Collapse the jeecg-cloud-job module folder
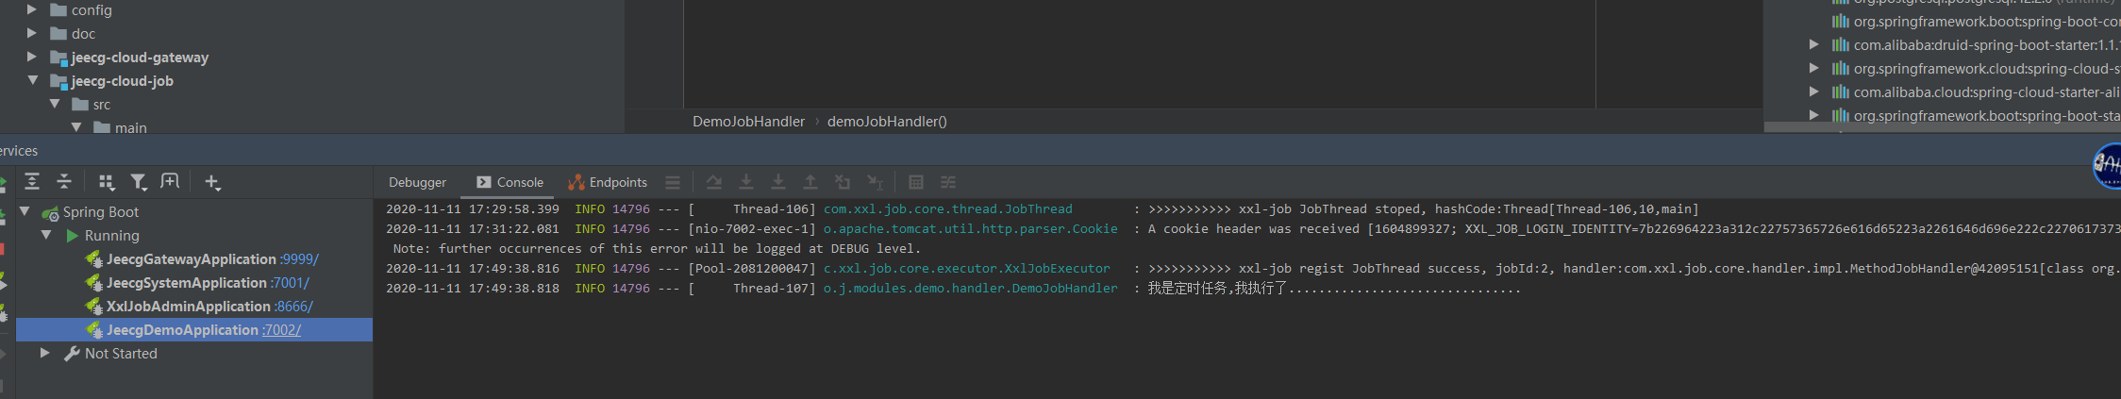Image resolution: width=2121 pixels, height=399 pixels. click(32, 81)
